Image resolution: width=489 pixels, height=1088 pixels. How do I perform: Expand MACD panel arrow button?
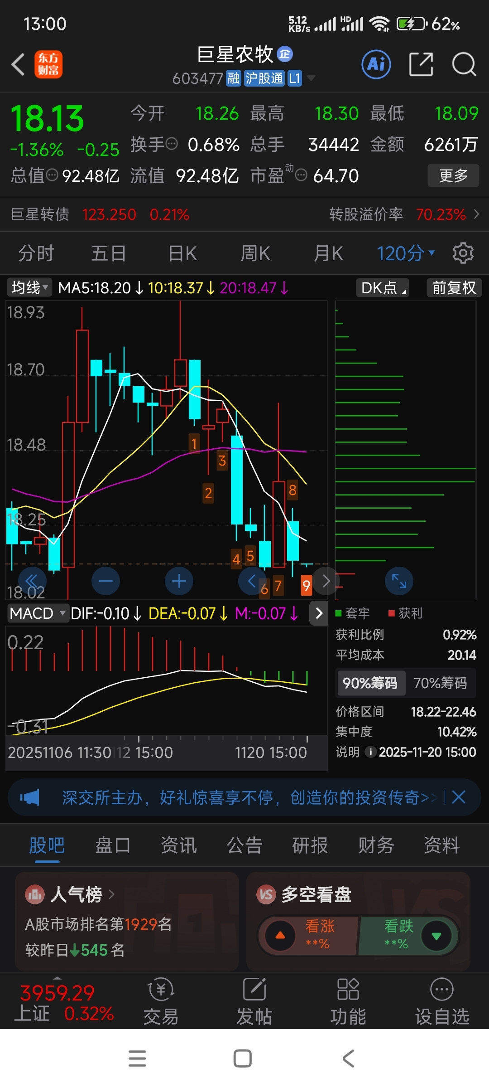tap(319, 613)
